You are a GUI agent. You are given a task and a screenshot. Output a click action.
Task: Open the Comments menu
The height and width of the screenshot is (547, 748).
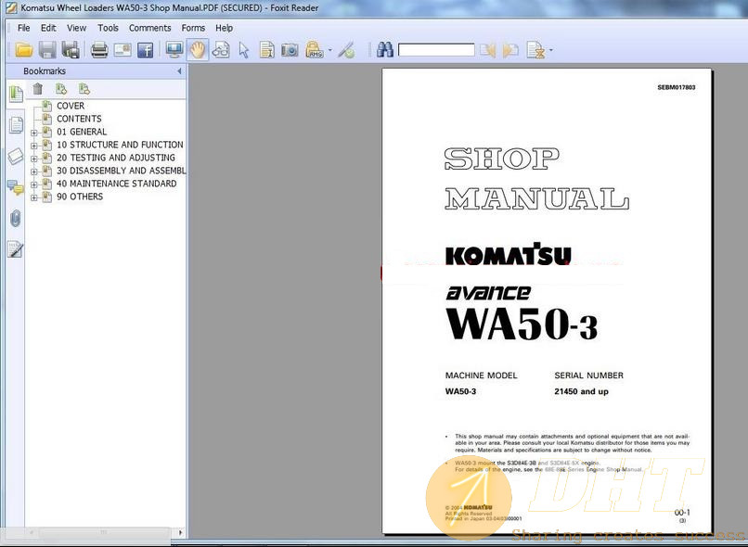pos(149,28)
